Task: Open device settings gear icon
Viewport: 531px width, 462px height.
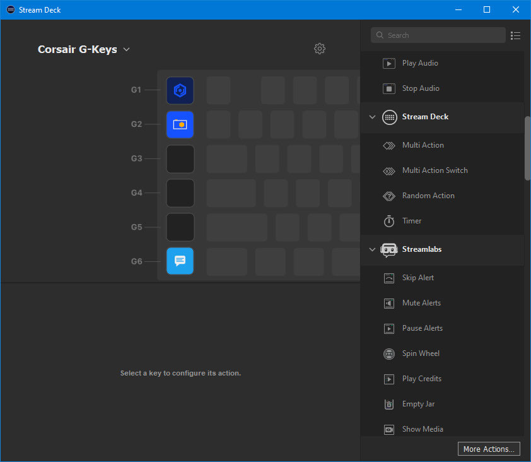Action: click(x=319, y=49)
